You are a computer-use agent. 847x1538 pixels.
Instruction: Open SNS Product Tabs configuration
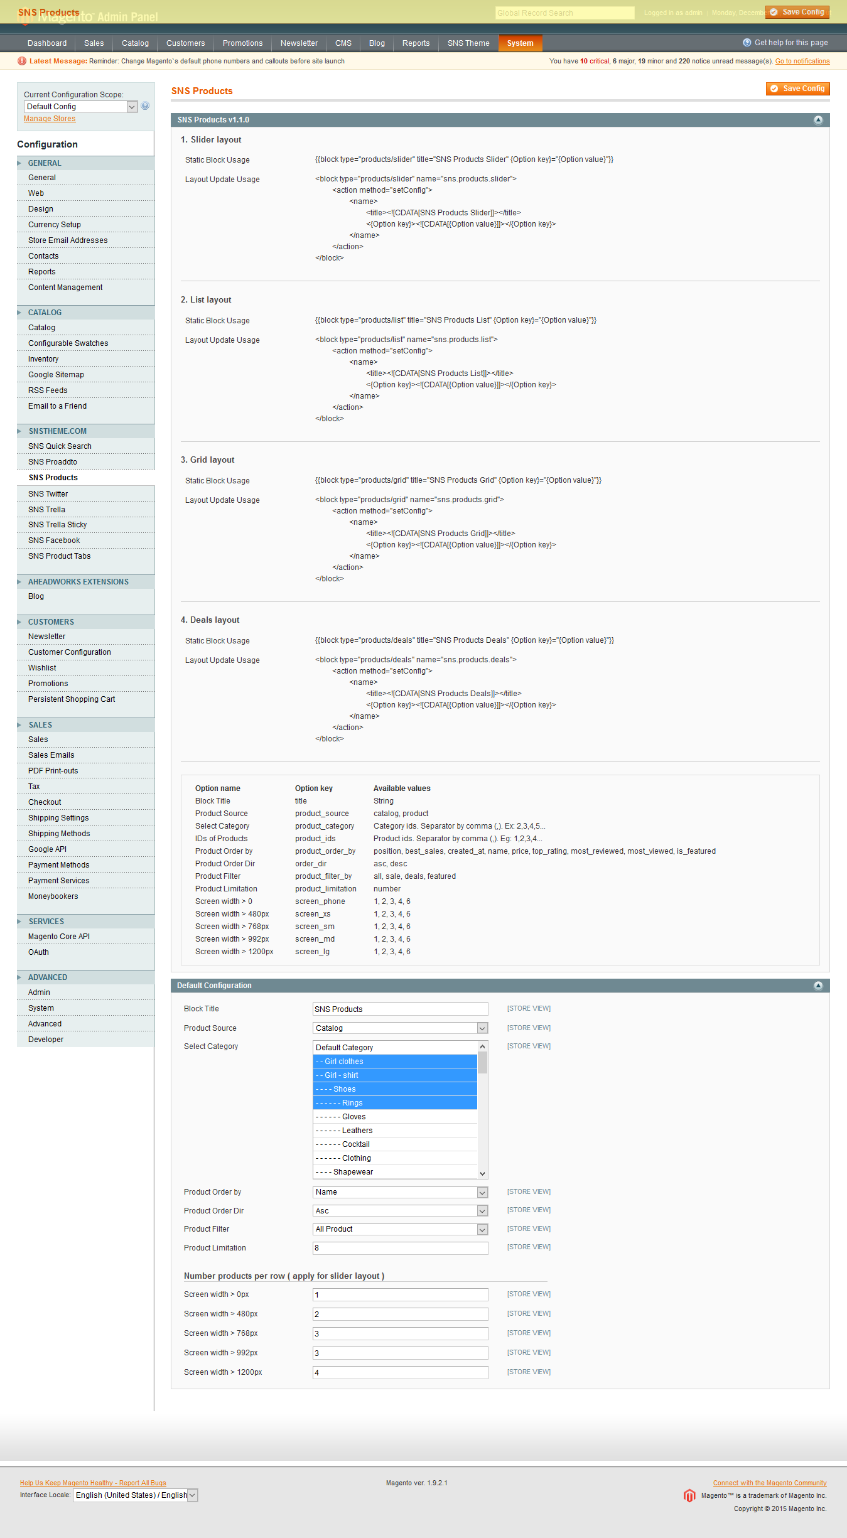click(x=59, y=556)
